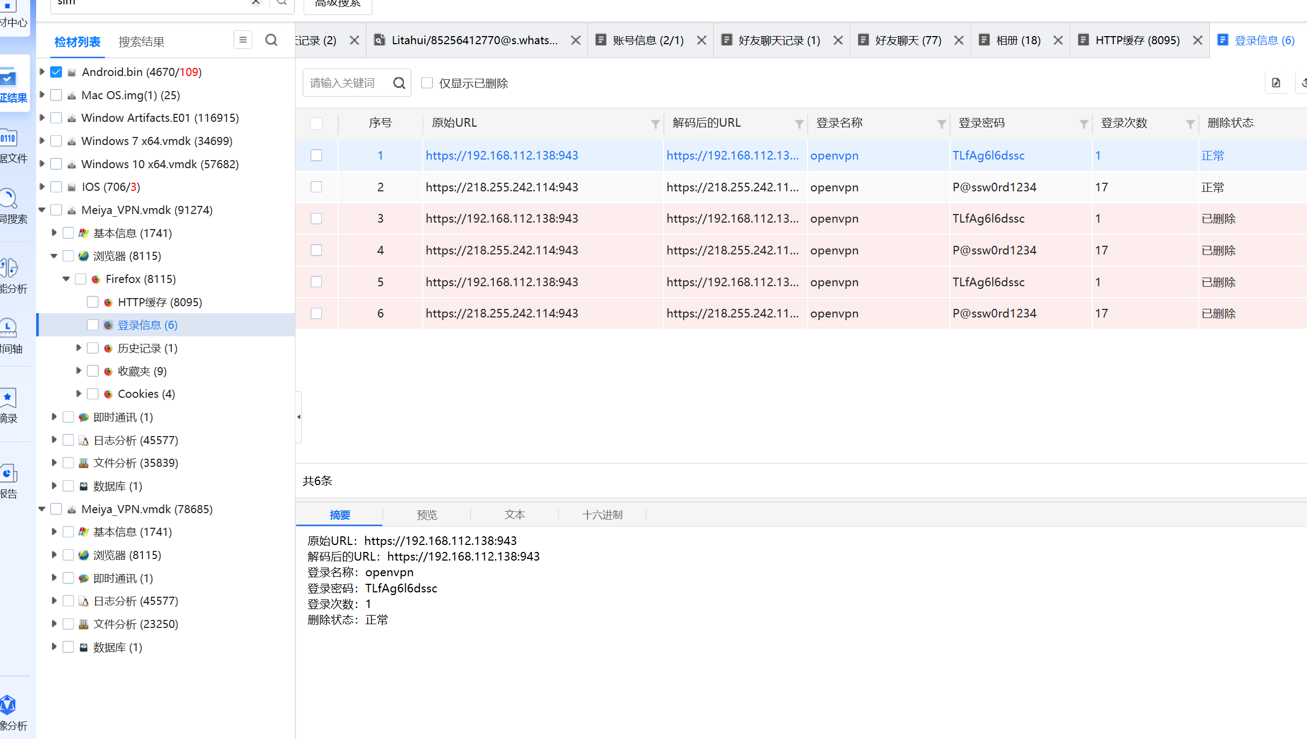Click row 6 已删除 status cell
The width and height of the screenshot is (1307, 739).
[1219, 313]
